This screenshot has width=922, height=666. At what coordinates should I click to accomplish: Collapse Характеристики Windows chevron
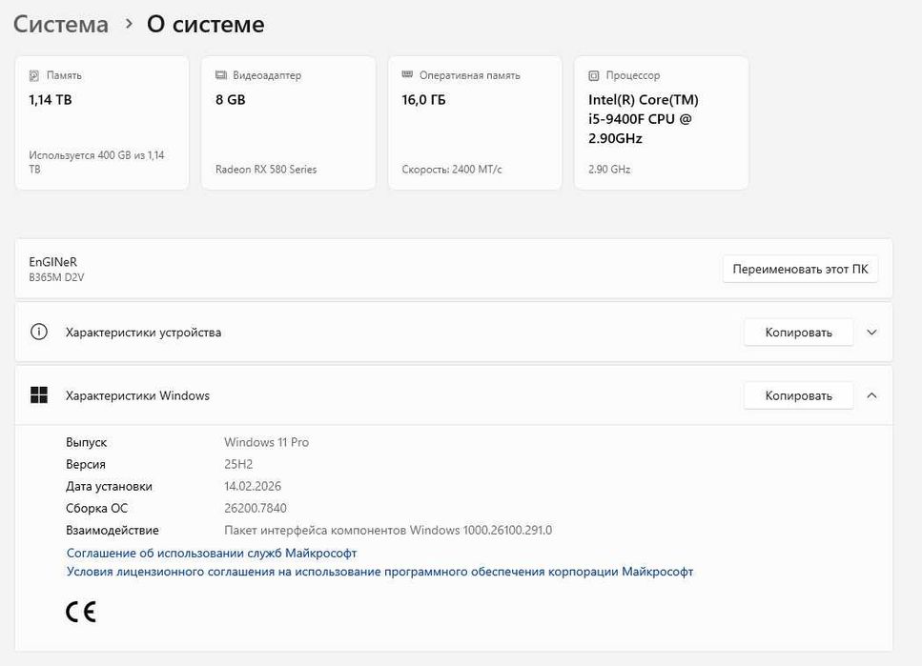coord(872,395)
